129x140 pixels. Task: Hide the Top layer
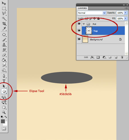click(79, 31)
